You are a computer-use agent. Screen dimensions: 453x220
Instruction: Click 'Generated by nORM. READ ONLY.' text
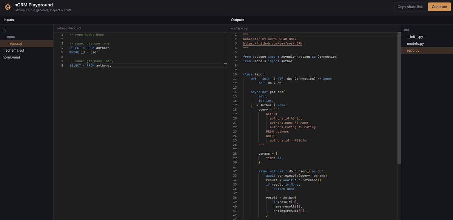tap(271, 39)
